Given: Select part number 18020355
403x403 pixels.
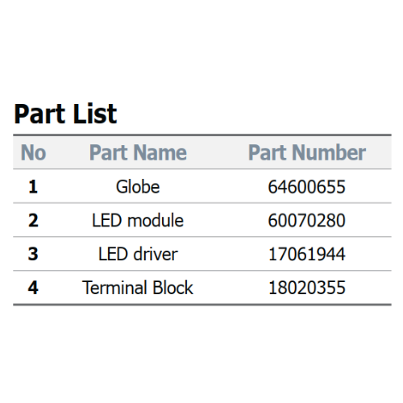Looking at the screenshot, I should 307,288.
